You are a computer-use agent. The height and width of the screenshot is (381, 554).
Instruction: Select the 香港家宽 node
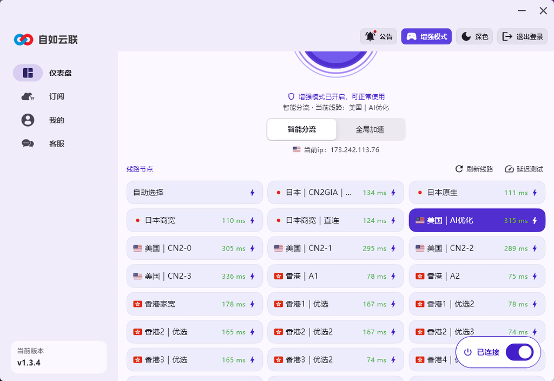coord(195,304)
